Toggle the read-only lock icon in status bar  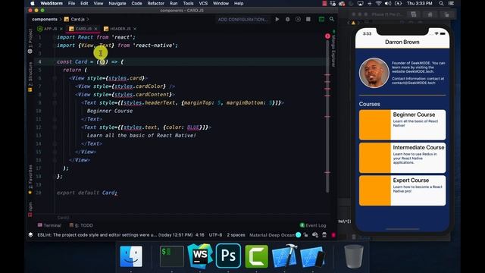tap(306, 235)
